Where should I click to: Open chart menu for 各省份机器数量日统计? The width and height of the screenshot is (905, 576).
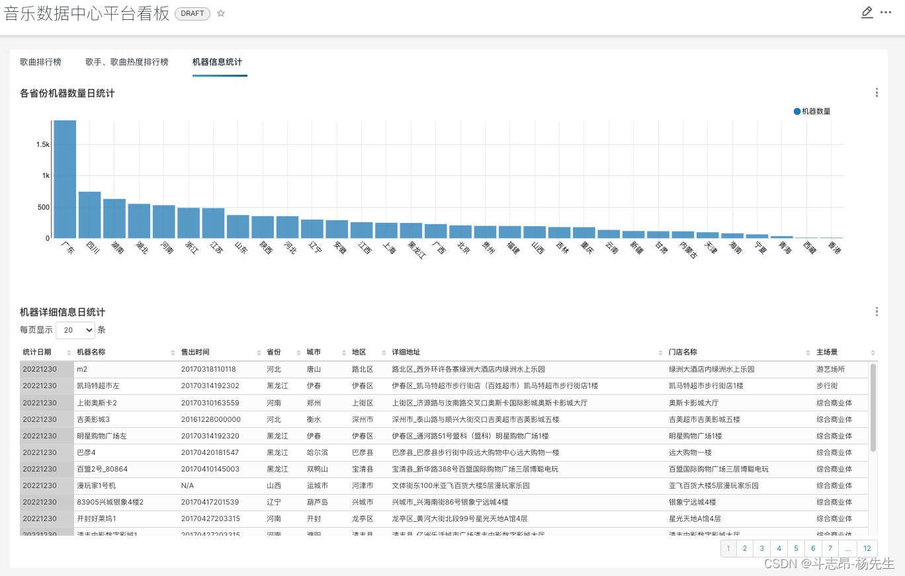[877, 93]
